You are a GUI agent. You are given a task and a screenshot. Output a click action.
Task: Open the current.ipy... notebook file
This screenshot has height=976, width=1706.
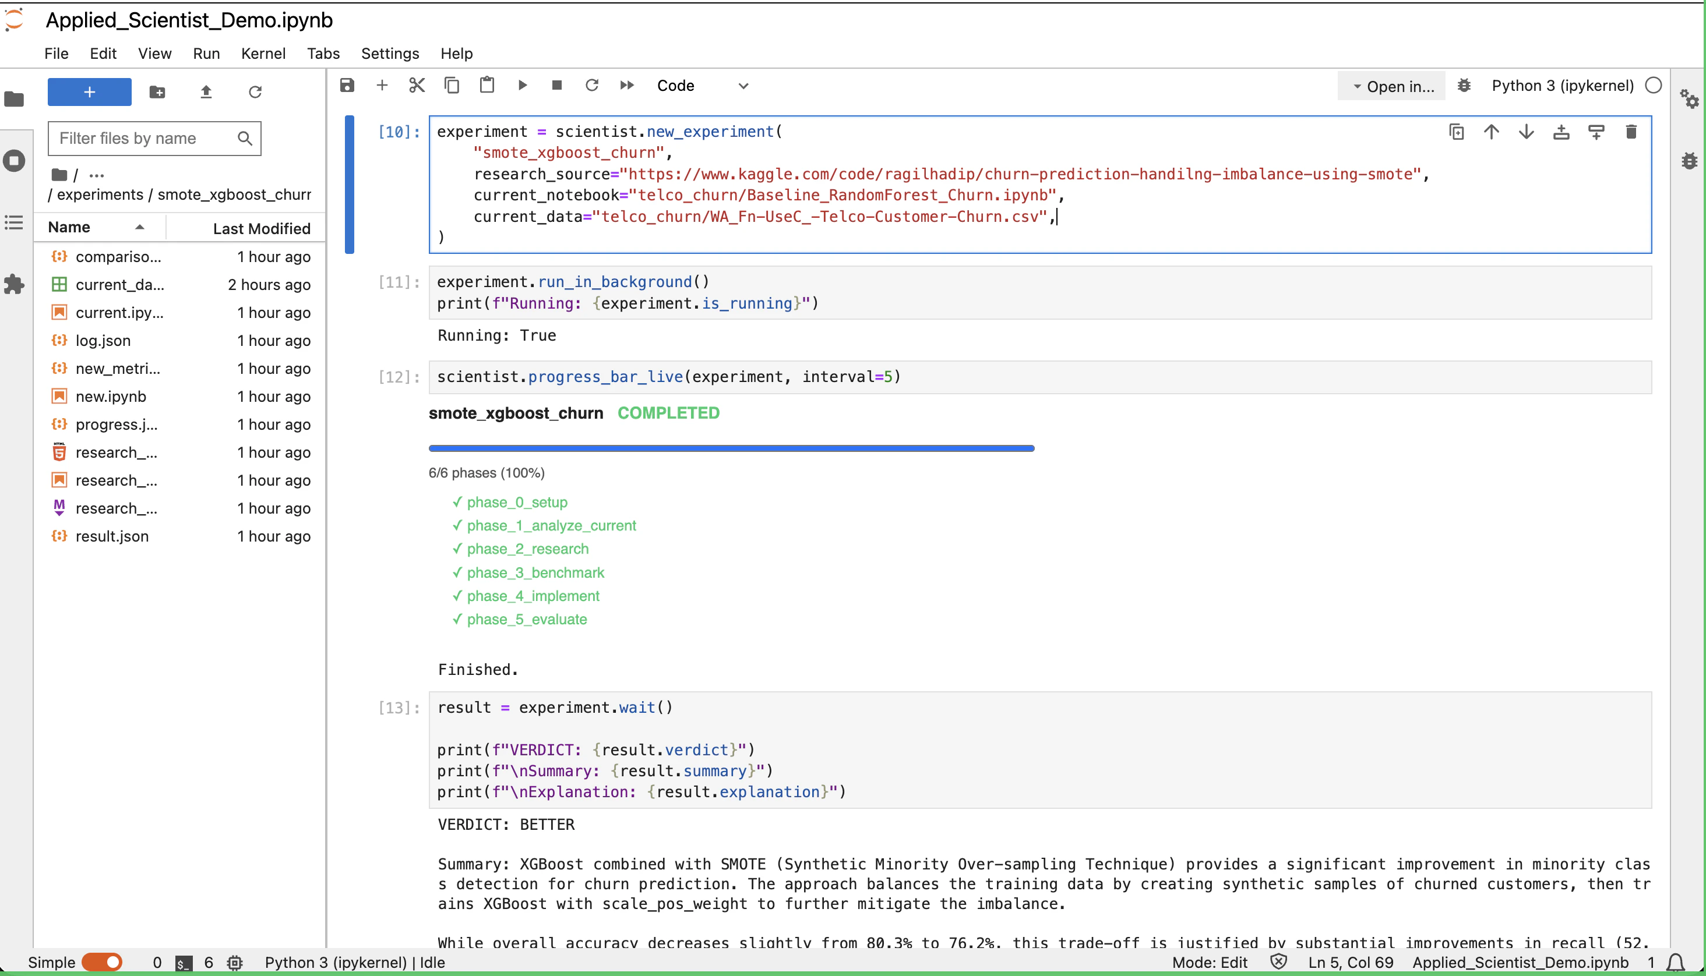(179, 312)
